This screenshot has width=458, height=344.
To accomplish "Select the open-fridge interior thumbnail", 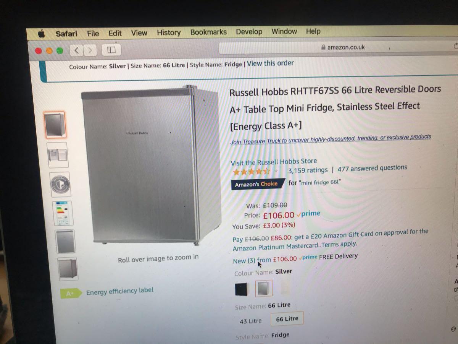I will click(58, 155).
